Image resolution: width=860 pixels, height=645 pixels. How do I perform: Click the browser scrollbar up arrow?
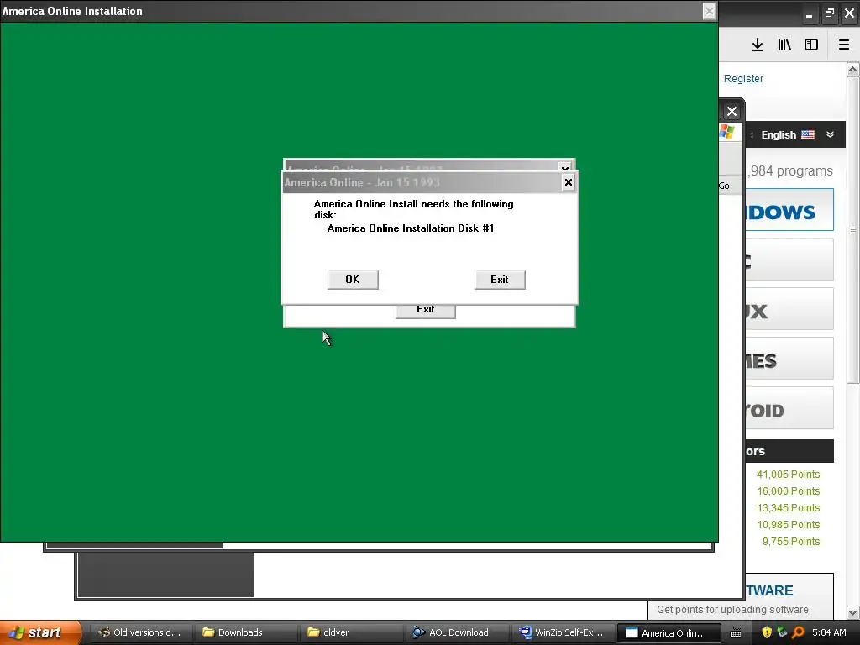pyautogui.click(x=853, y=69)
